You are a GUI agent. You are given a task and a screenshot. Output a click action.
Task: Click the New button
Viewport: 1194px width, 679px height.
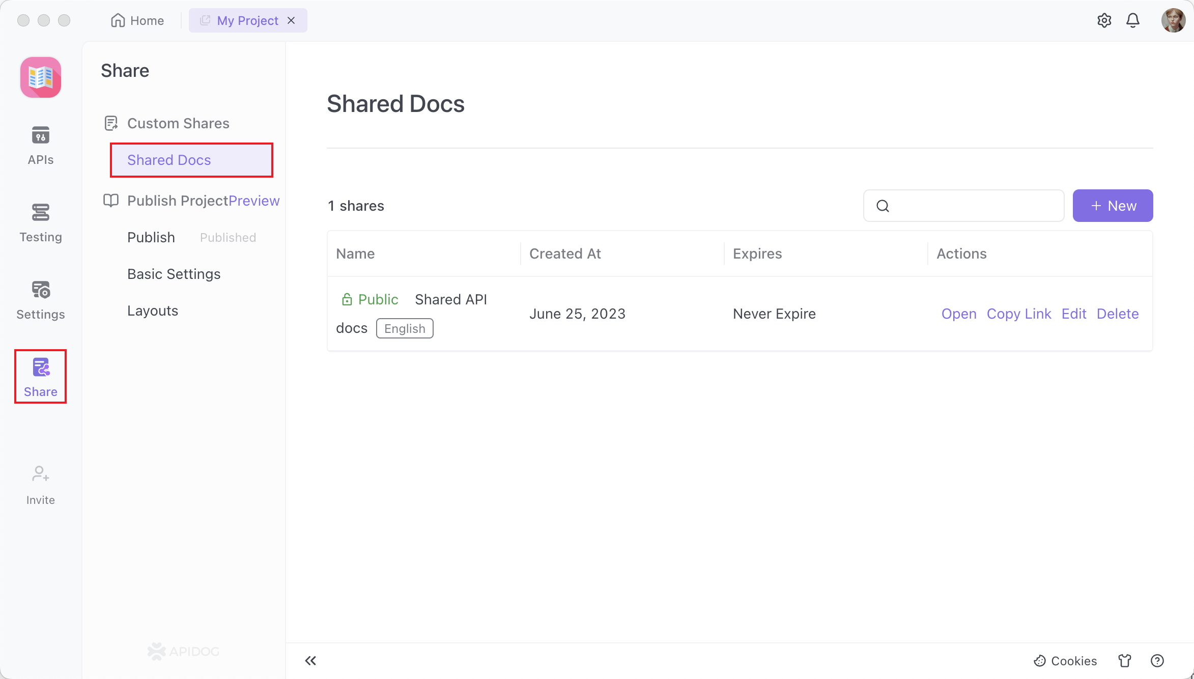coord(1112,206)
